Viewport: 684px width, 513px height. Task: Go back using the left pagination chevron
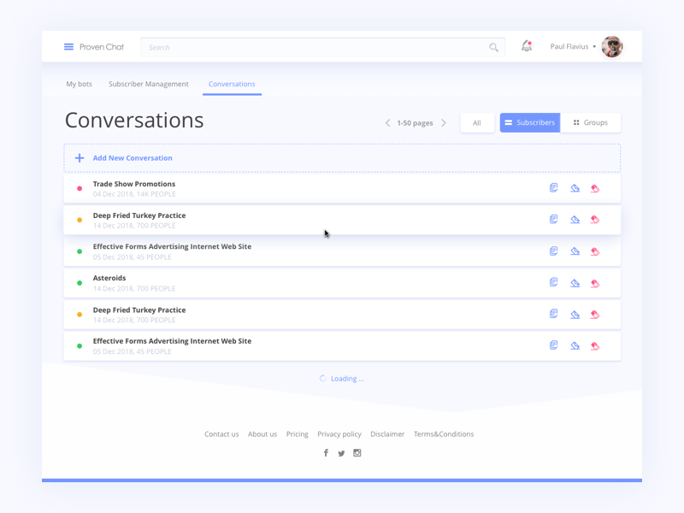point(387,122)
